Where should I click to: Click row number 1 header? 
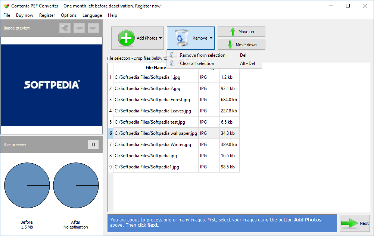pos(110,77)
